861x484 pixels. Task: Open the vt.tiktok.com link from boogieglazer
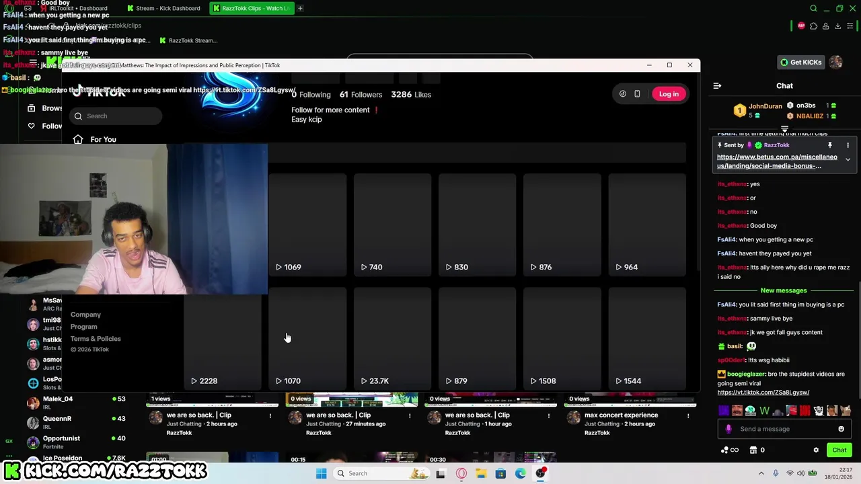tap(763, 393)
